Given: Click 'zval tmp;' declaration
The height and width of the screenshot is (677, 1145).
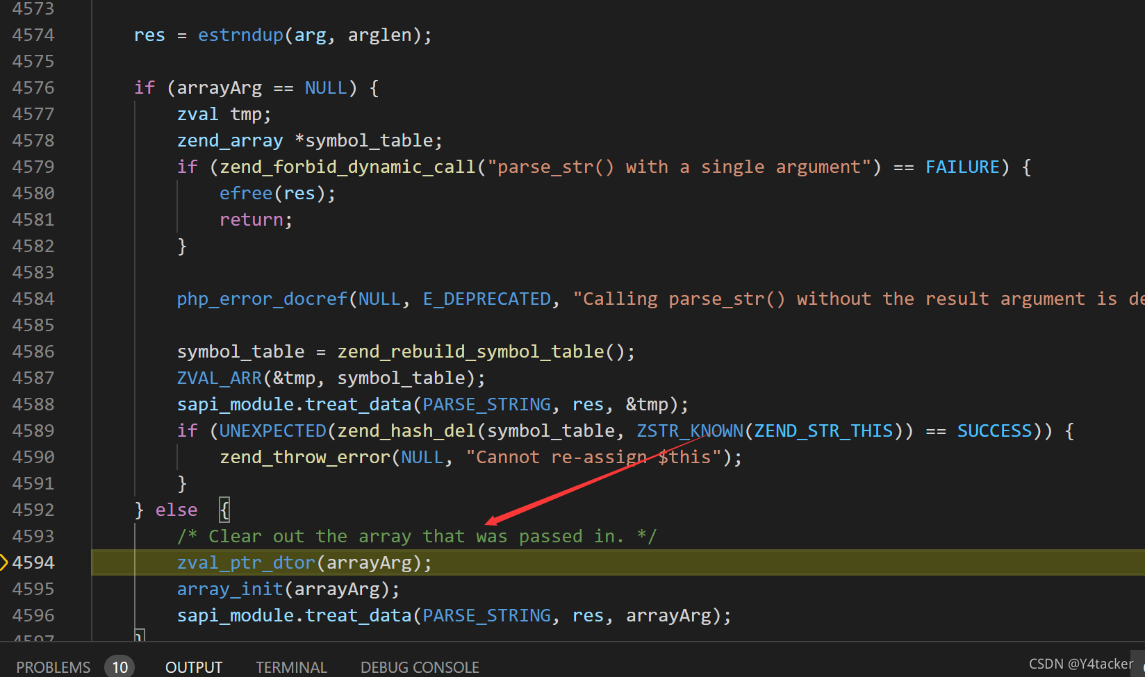Looking at the screenshot, I should pyautogui.click(x=224, y=115).
